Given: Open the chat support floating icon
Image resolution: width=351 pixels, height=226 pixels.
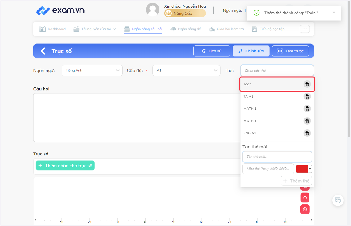Looking at the screenshot, I should coord(338,200).
